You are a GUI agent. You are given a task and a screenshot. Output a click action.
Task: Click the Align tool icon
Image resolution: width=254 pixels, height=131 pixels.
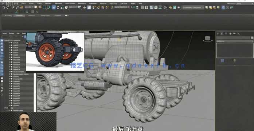point(137,7)
